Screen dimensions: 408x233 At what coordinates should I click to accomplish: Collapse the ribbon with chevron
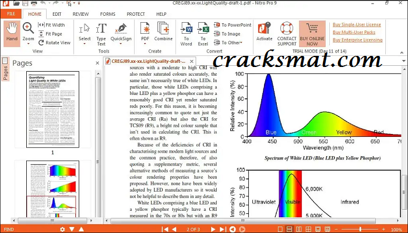(402, 52)
